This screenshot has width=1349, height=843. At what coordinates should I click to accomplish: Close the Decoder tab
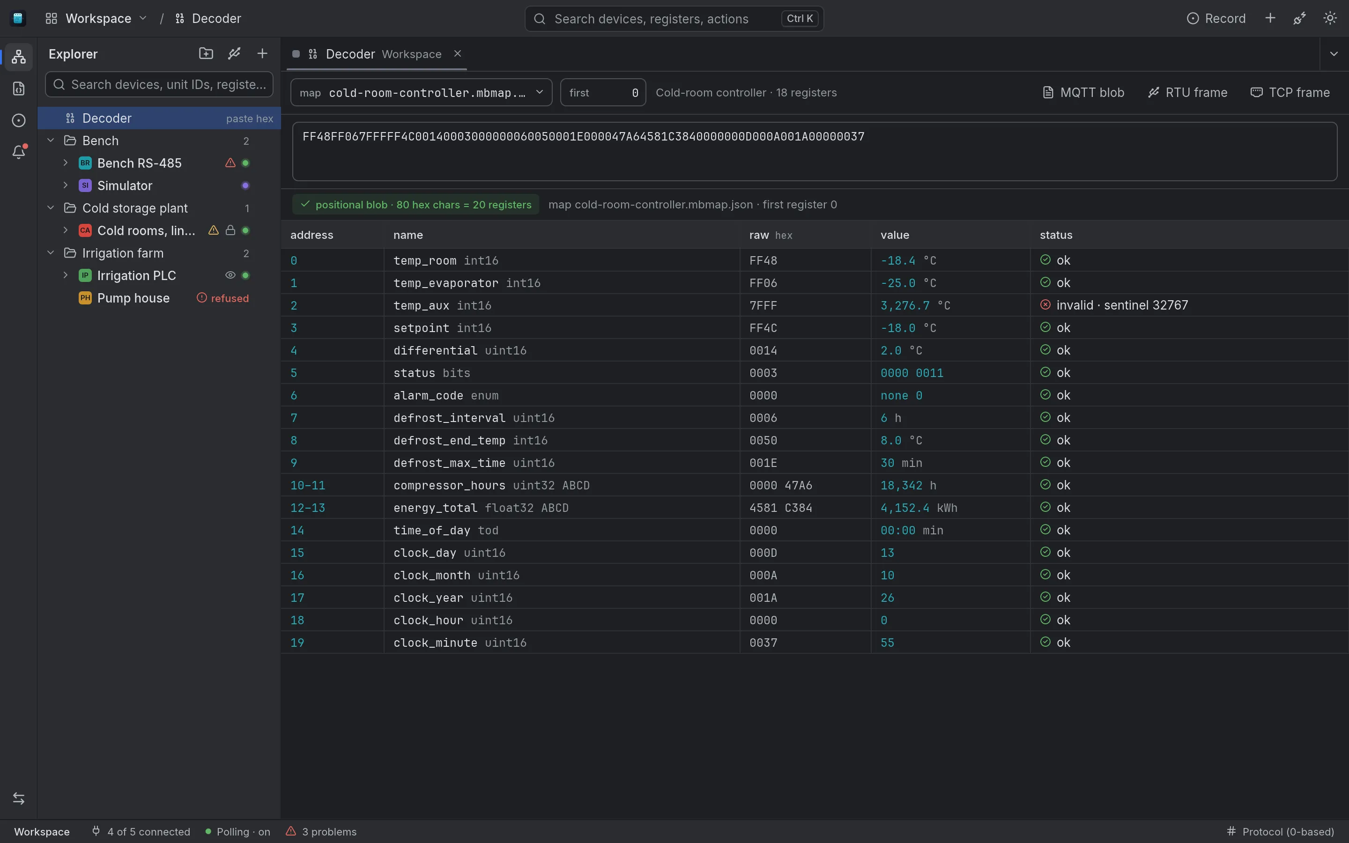(458, 53)
